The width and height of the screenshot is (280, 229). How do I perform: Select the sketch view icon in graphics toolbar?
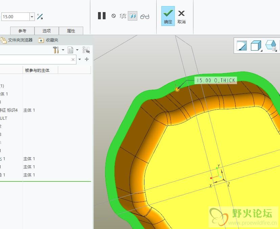pyautogui.click(x=241, y=46)
